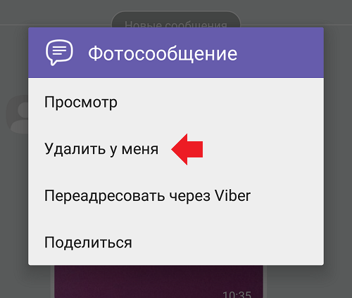352x298 pixels.
Task: Click dimmed background right of the photo thumbnail
Action: pos(309,282)
